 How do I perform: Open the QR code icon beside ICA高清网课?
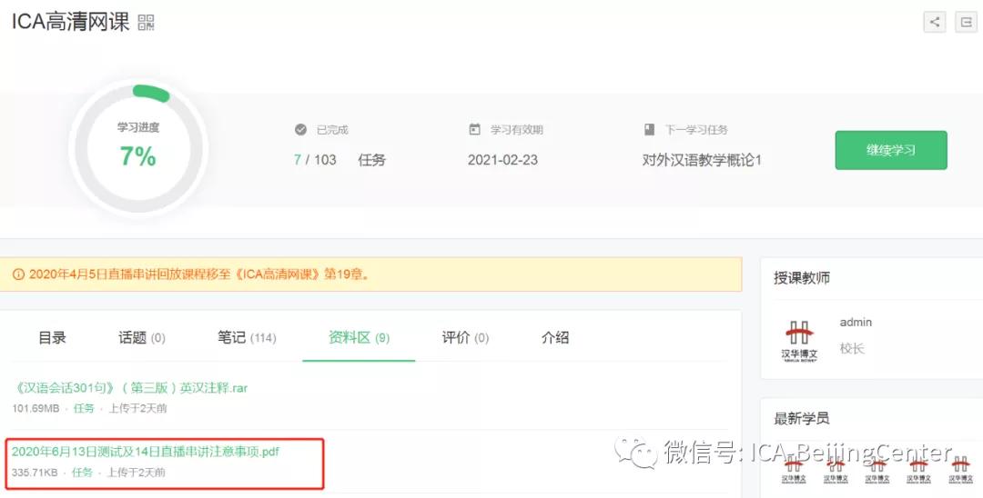146,23
